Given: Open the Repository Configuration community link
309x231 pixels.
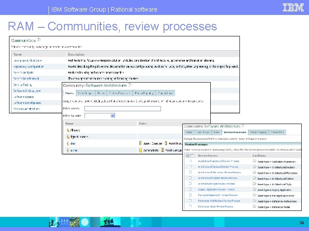Looking at the screenshot, I should [29, 66].
